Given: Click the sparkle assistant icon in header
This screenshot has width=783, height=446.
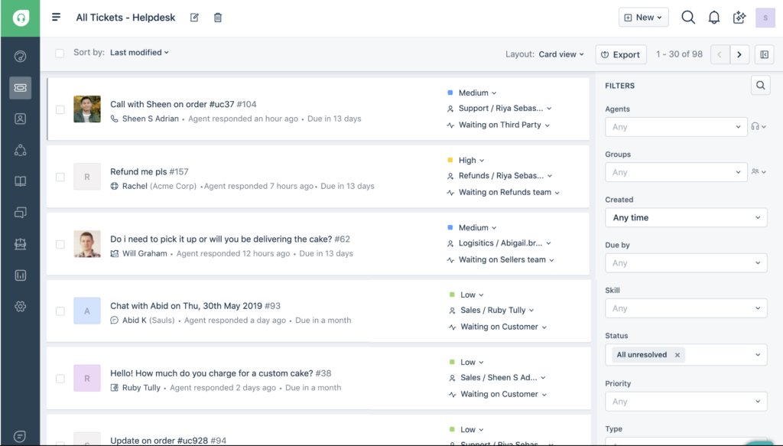Looking at the screenshot, I should coord(739,18).
